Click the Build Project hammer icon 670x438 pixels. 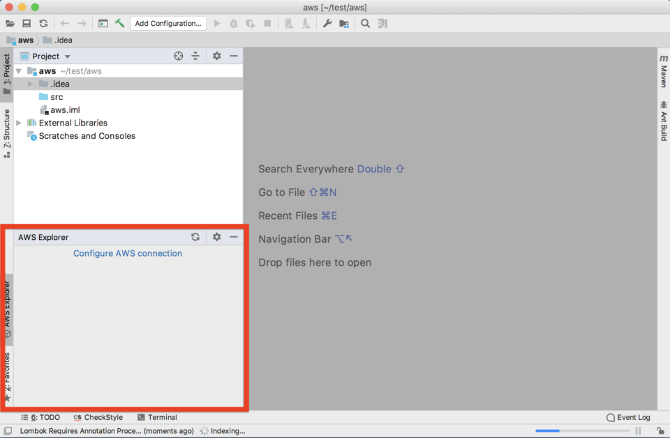pos(119,23)
